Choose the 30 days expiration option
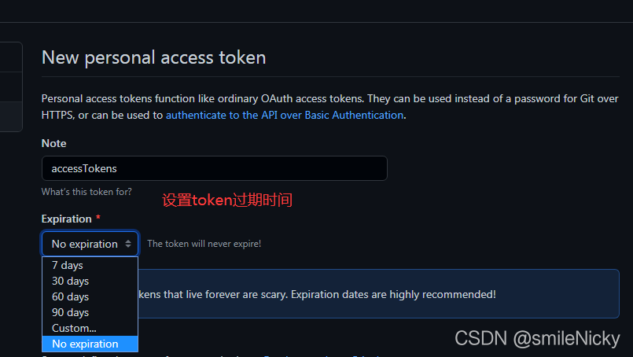 tap(90, 281)
